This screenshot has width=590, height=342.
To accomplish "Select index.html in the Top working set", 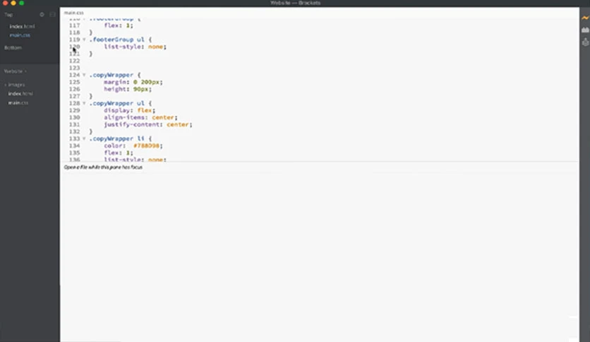I will point(22,26).
